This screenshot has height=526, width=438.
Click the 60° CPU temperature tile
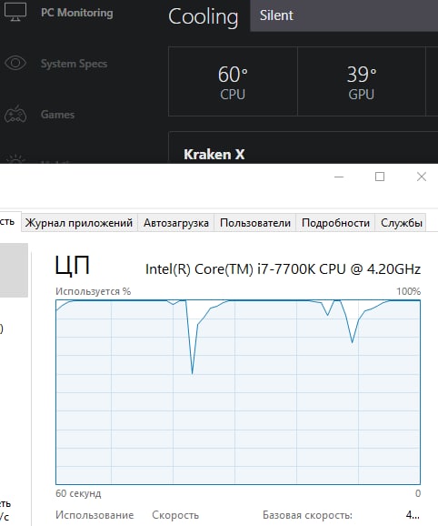click(x=233, y=82)
